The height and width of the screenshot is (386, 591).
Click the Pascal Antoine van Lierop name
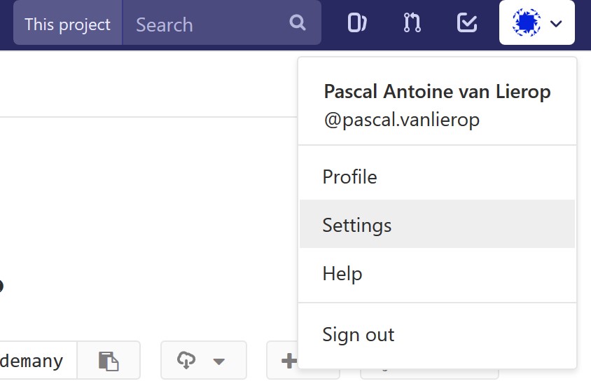click(x=437, y=92)
